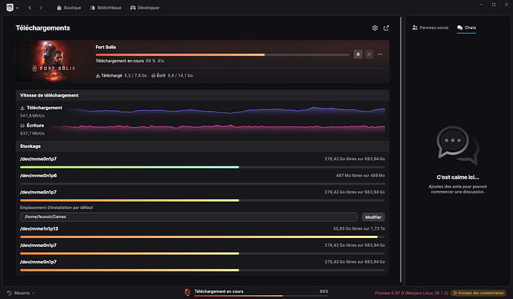Pop out the Téléchargements panel
Screen dimensions: 513x299
386,28
